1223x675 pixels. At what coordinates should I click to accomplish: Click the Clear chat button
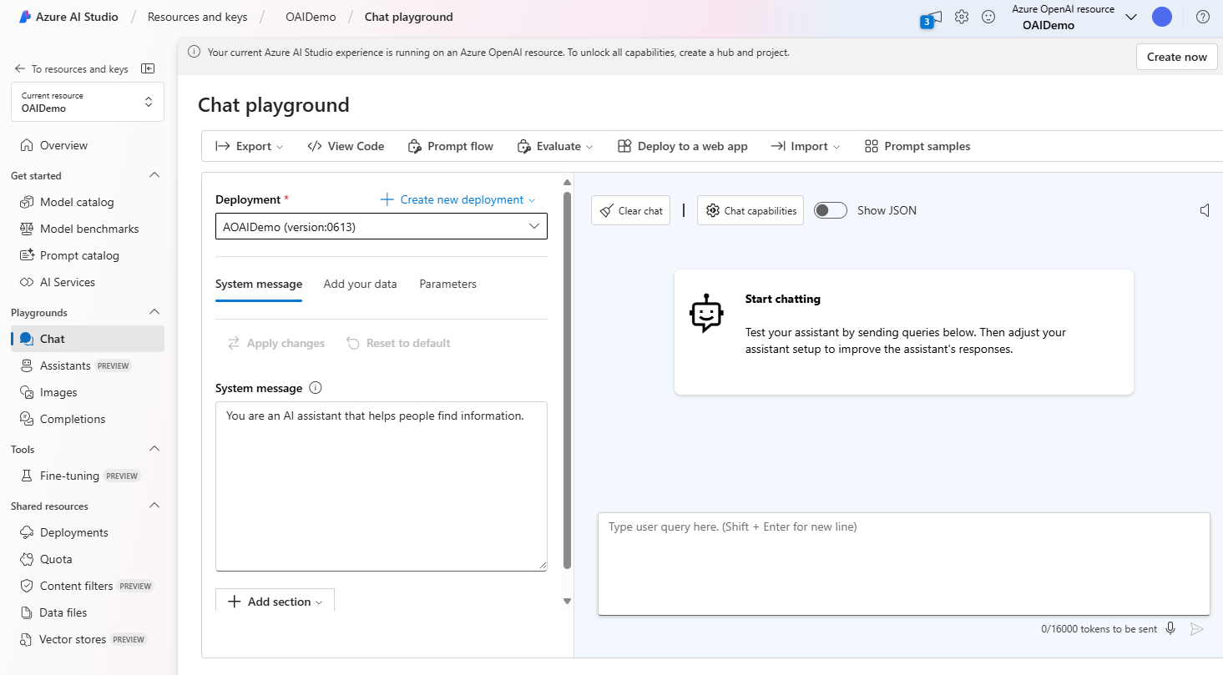coord(630,210)
